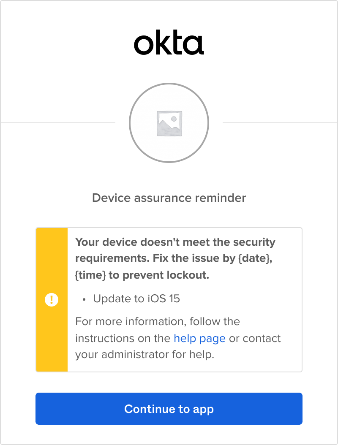Click the Device assurance reminder heading
Image resolution: width=338 pixels, height=445 pixels.
pyautogui.click(x=169, y=198)
